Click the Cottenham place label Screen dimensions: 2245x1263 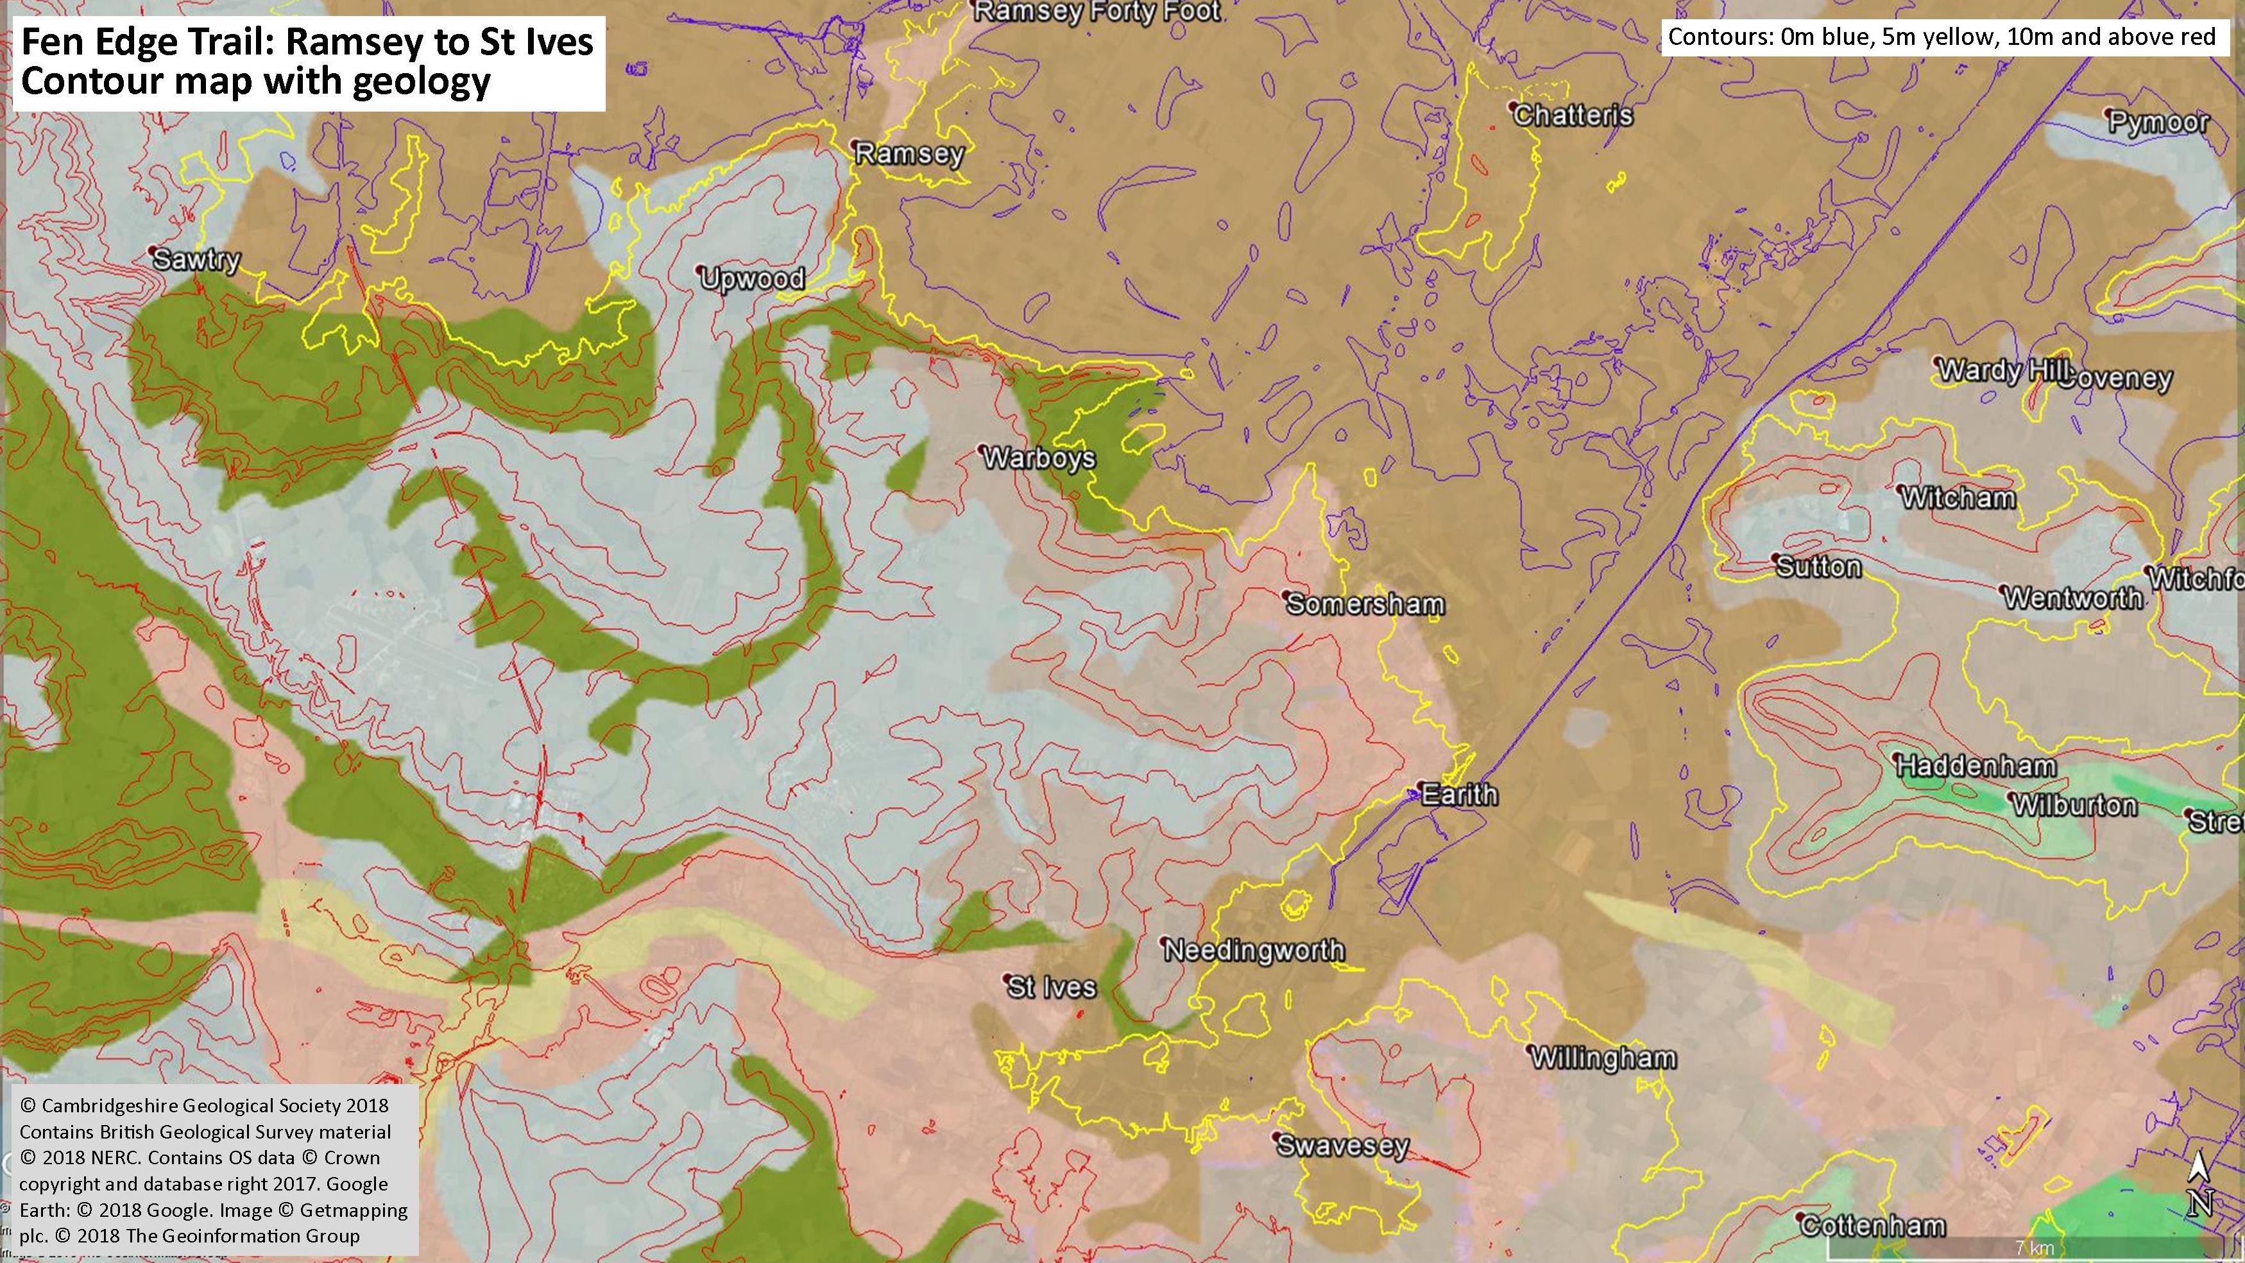1872,1226
